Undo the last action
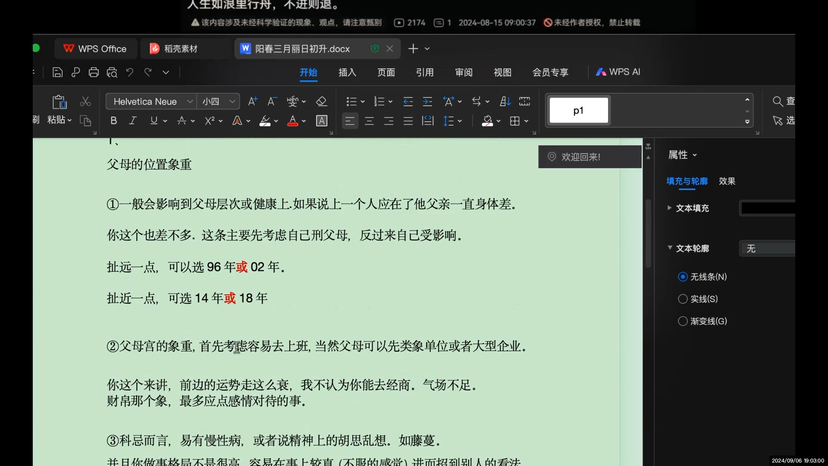The image size is (828, 466). pos(130,72)
